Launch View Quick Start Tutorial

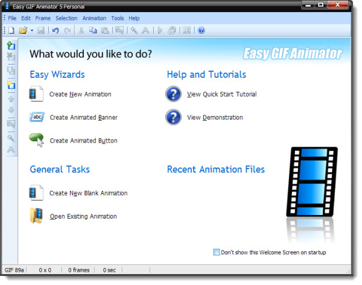221,94
